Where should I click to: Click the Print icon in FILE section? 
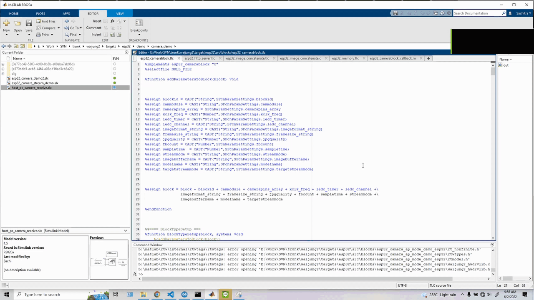38,35
